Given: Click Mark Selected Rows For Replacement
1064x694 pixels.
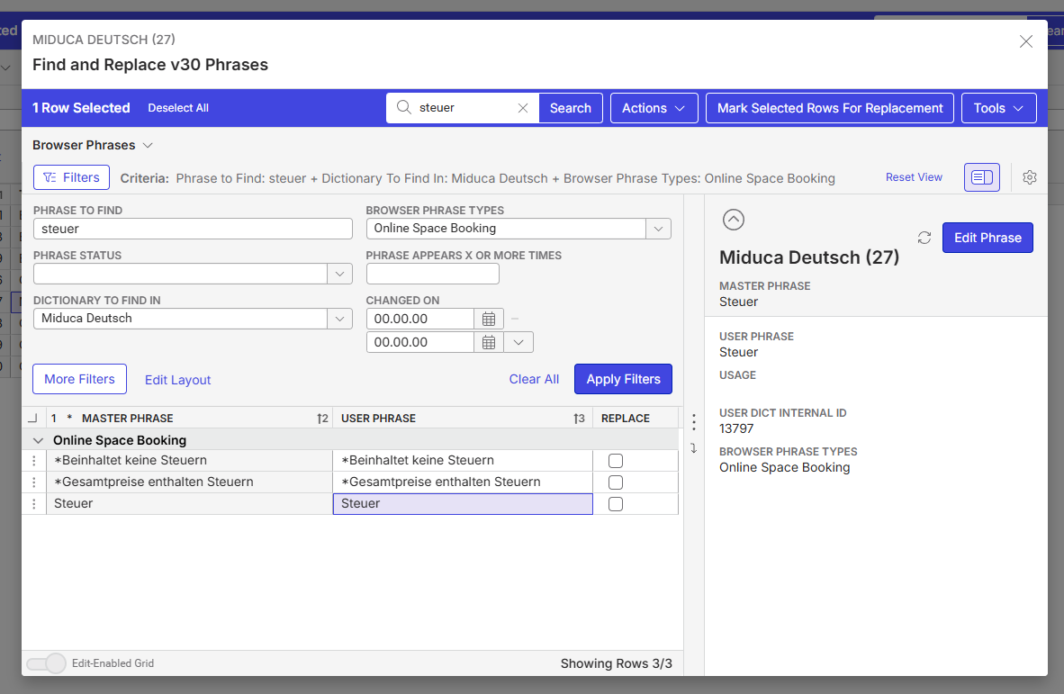Looking at the screenshot, I should pos(830,108).
